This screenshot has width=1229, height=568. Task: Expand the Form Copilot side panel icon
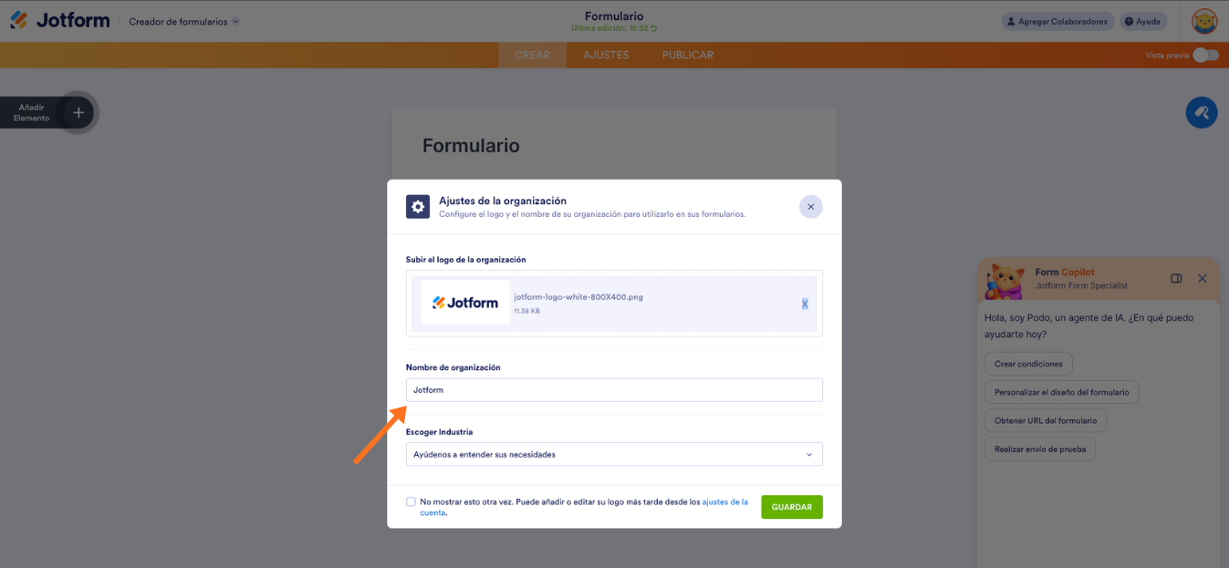[1176, 278]
